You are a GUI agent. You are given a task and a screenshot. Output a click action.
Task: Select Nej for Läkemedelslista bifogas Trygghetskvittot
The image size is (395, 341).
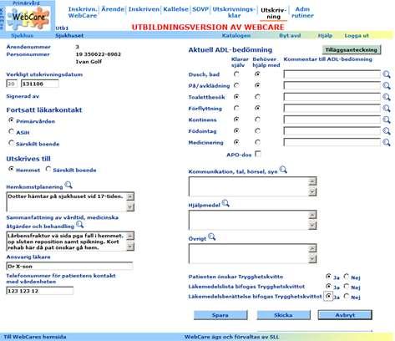(347, 286)
